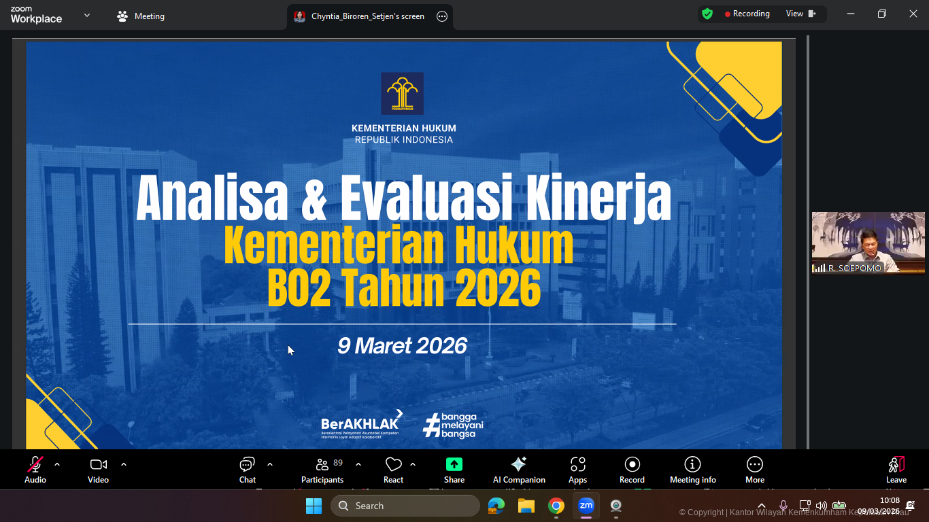929x522 pixels.
Task: Stop the Record function
Action: click(x=632, y=470)
